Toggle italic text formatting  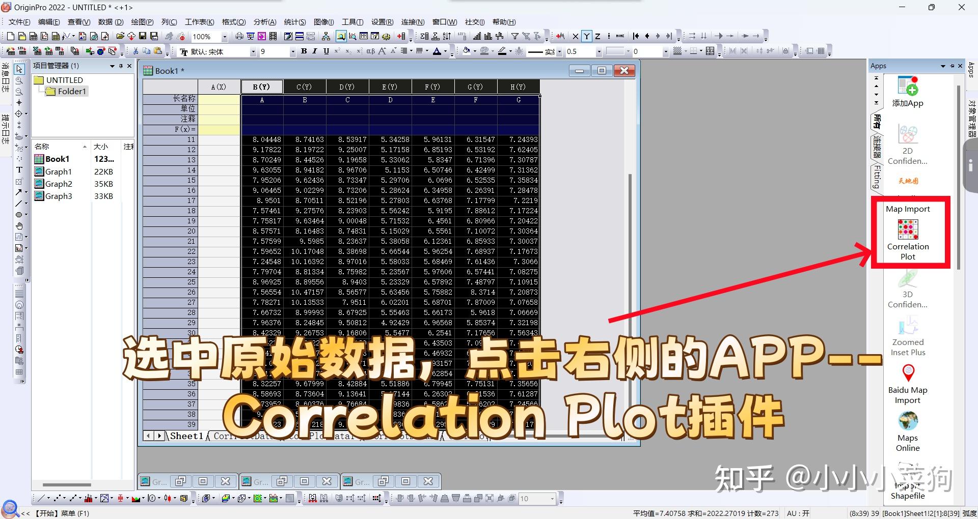[x=314, y=51]
